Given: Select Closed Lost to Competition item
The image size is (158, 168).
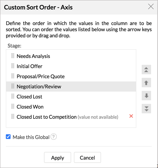Looking at the screenshot, I should [x=71, y=117].
